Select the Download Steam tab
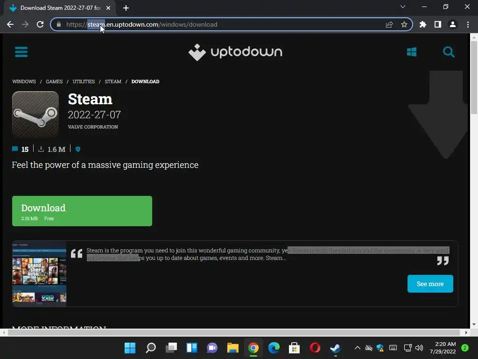 tap(60, 8)
